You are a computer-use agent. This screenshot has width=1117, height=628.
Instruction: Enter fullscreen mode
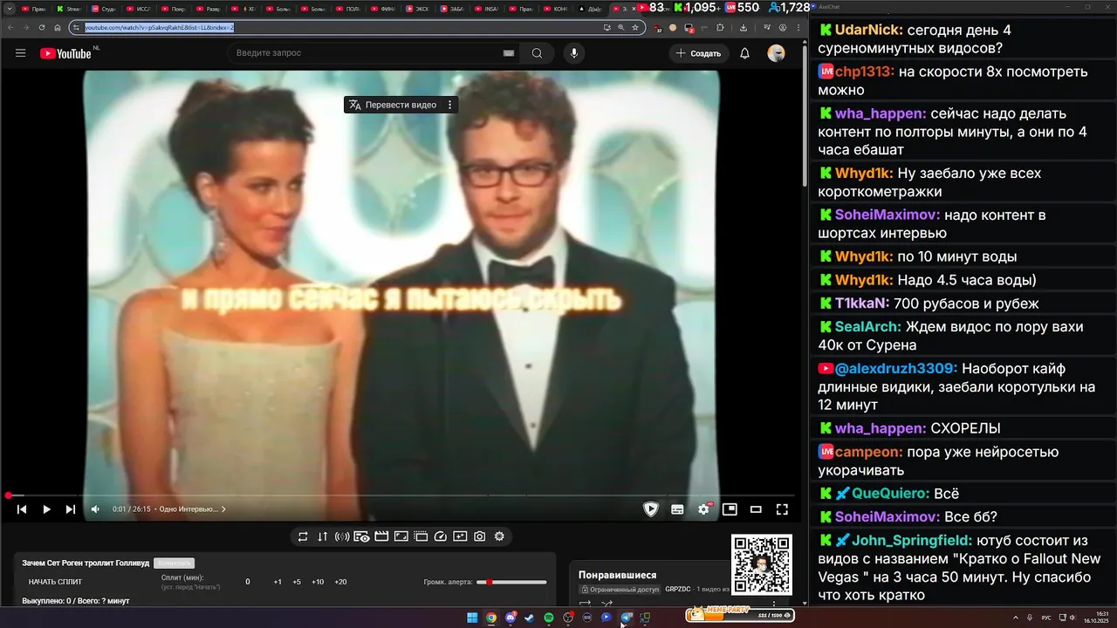(x=782, y=509)
